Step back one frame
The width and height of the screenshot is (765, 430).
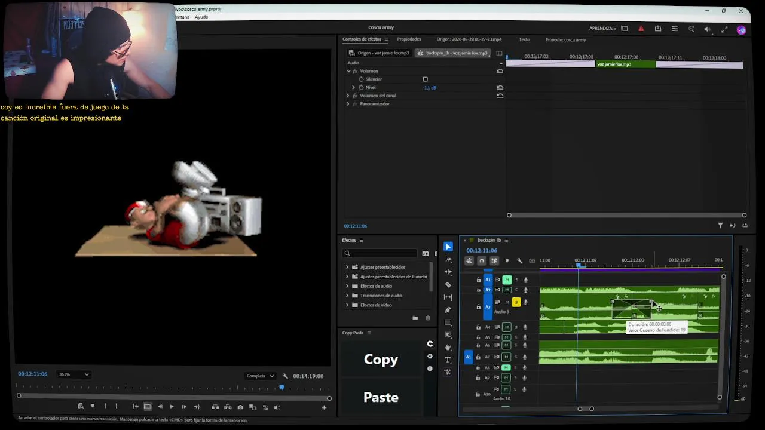160,407
